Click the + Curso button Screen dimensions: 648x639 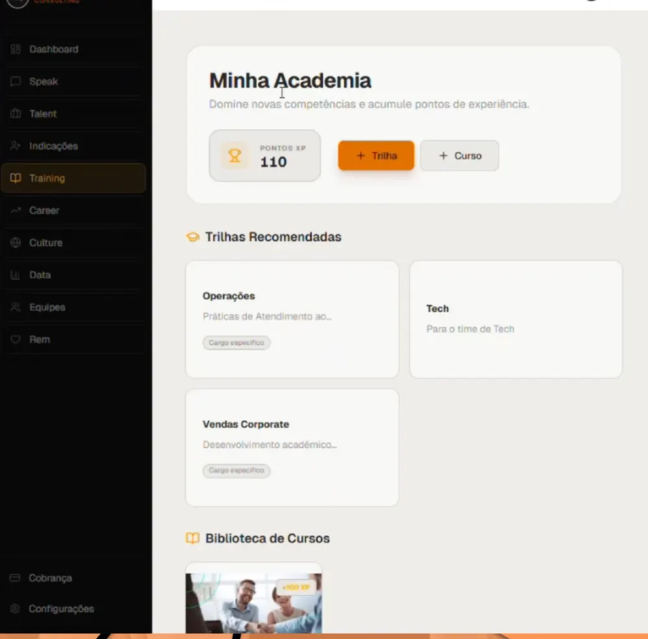point(459,156)
